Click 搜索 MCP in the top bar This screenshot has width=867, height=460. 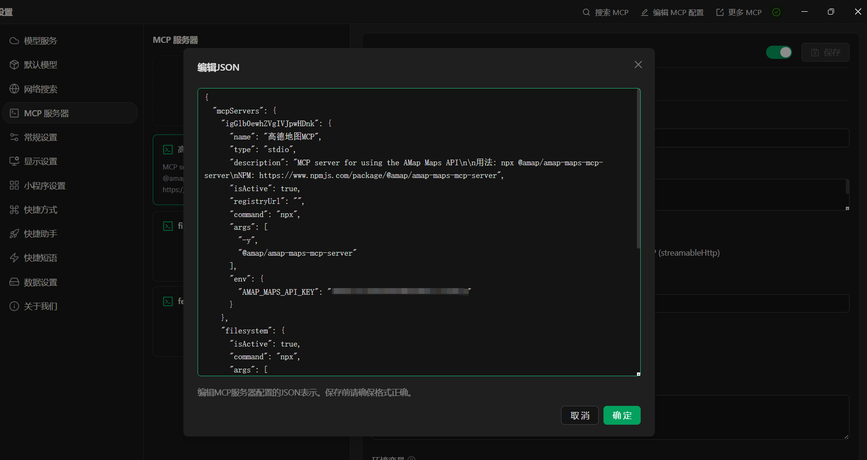[606, 12]
